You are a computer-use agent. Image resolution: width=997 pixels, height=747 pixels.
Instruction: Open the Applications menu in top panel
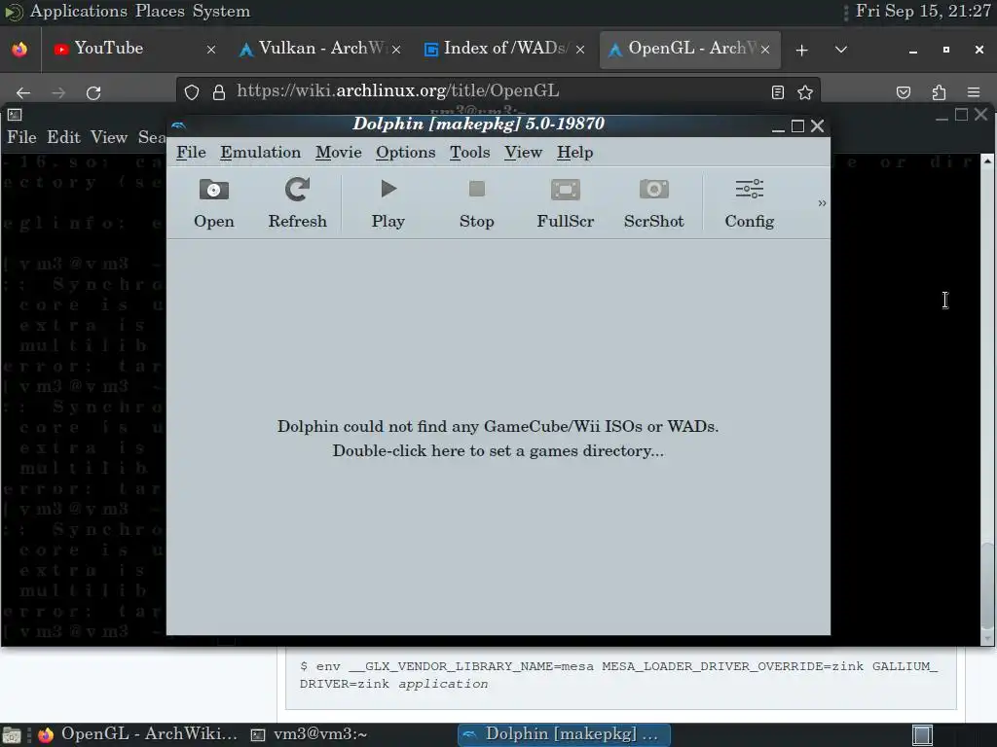coord(78,12)
